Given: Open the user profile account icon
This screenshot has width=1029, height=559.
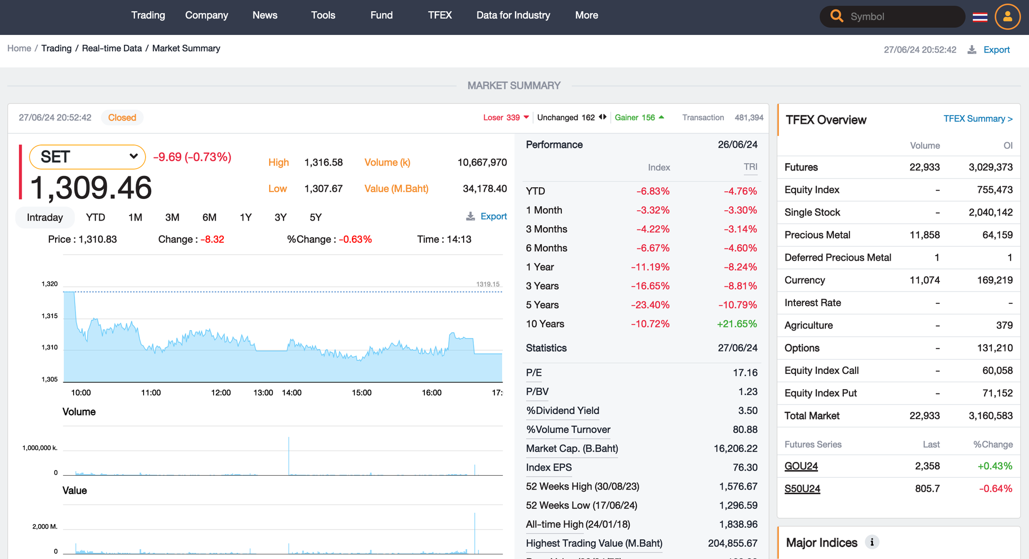Looking at the screenshot, I should [x=1007, y=16].
